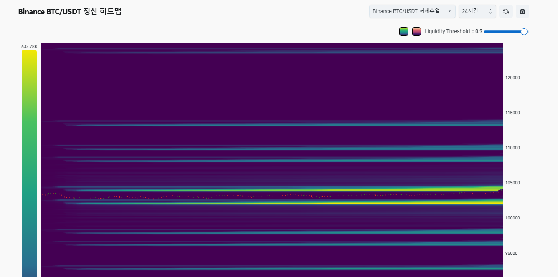Click the refresh heatmap icon

point(506,11)
